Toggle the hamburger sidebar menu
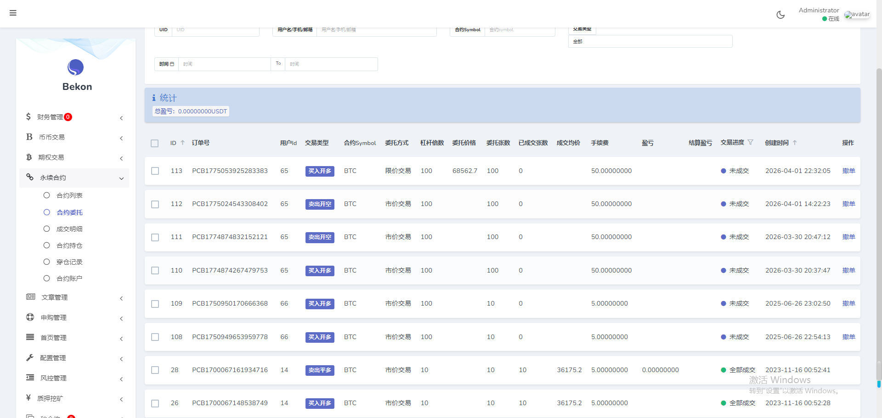The height and width of the screenshot is (418, 882). tap(13, 13)
